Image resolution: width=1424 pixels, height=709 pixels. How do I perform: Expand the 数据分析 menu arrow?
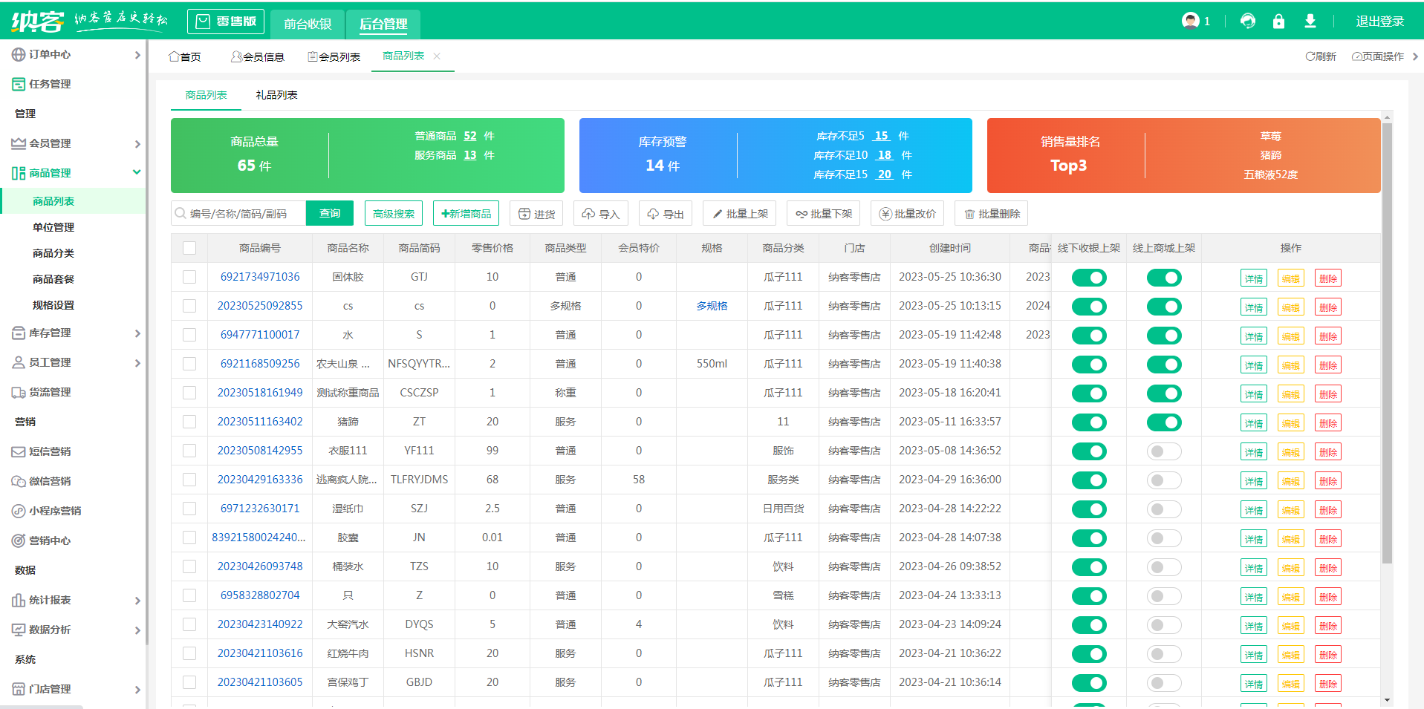tap(137, 630)
